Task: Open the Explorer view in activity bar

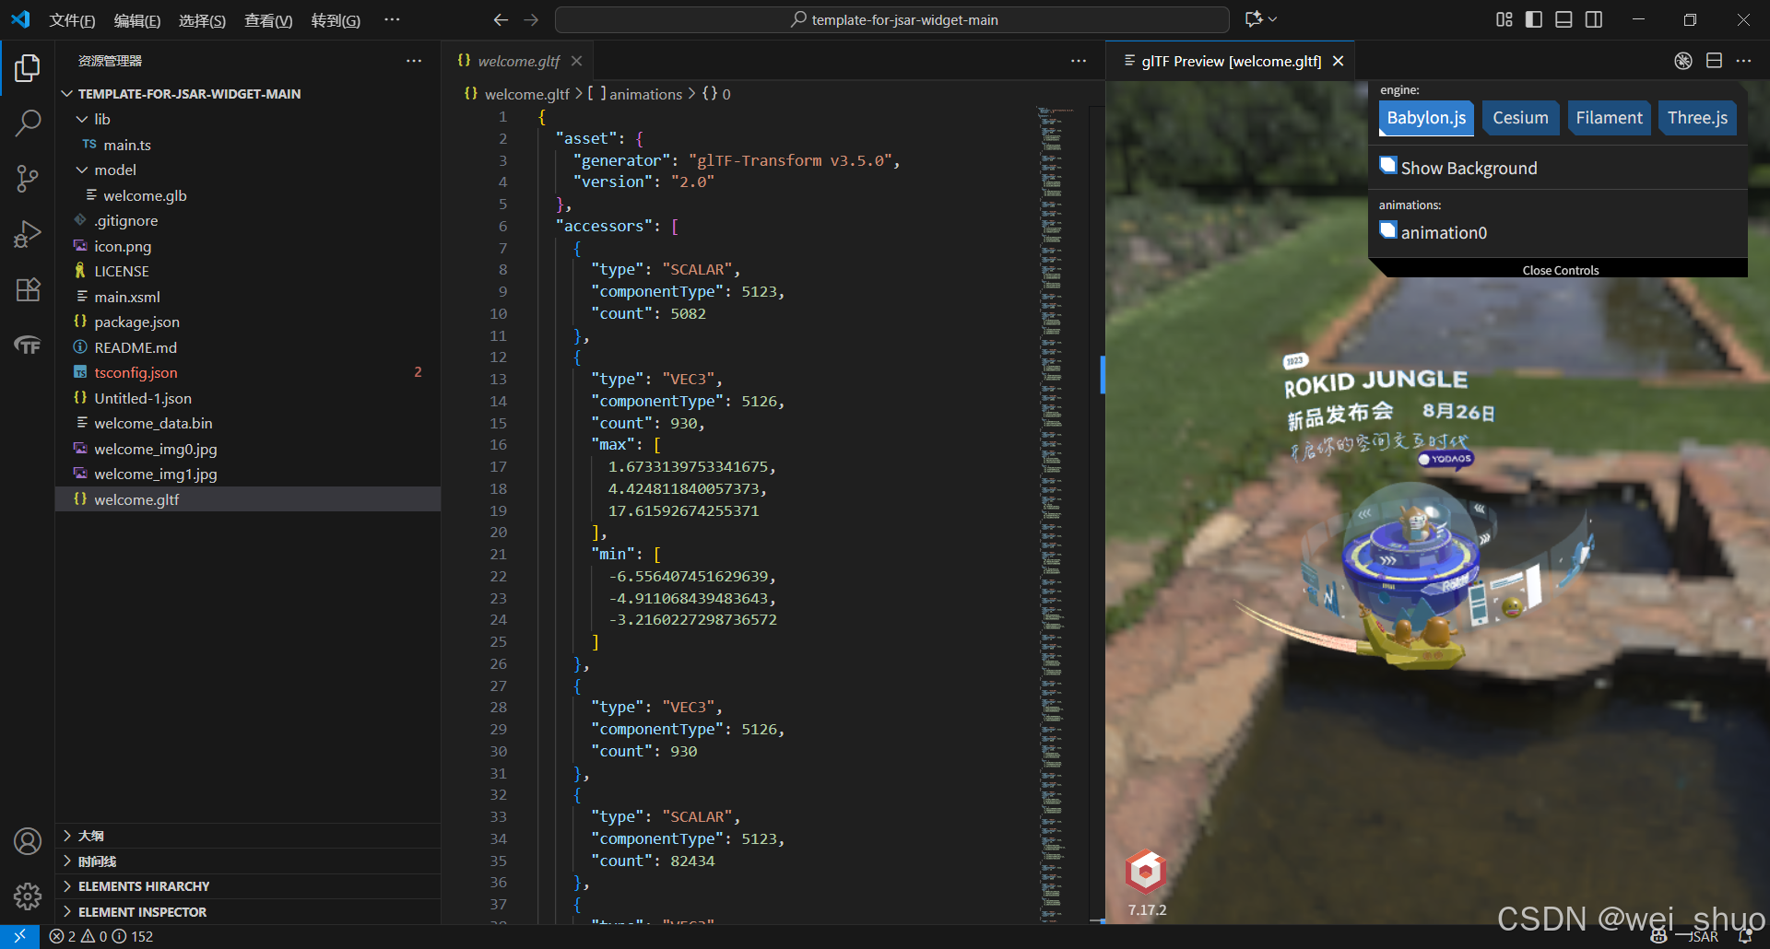Action: (x=28, y=68)
